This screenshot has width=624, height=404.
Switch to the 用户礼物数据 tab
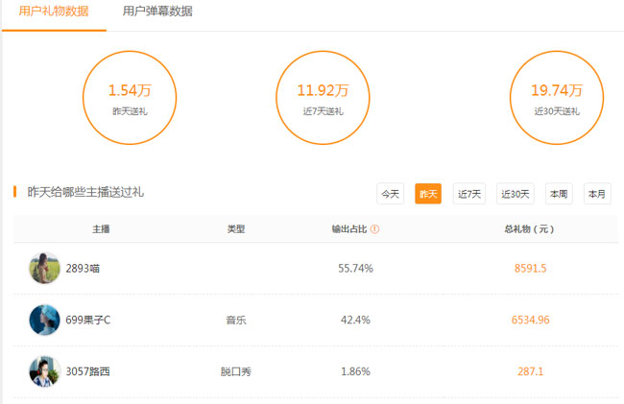[x=54, y=12]
